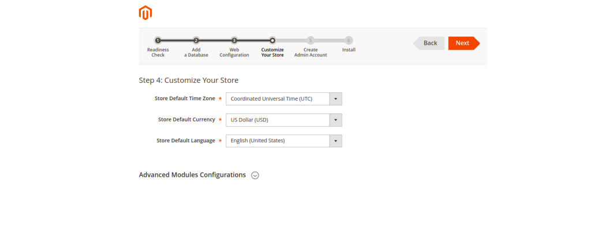
Task: Click the Advanced Modules Configurations heading text
Action: pos(192,175)
